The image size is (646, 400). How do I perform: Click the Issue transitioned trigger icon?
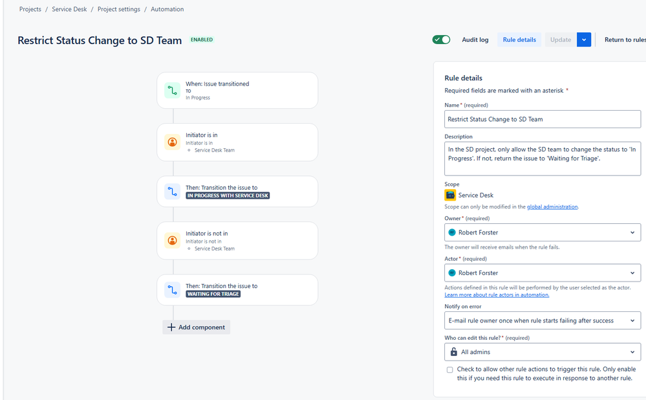coord(172,91)
